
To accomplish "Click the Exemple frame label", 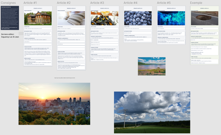I will (197, 3).
